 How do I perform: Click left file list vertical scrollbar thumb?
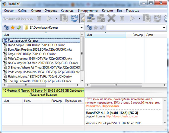pos(82,53)
